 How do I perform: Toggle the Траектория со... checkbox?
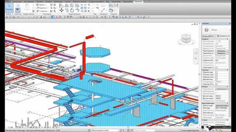216,67
